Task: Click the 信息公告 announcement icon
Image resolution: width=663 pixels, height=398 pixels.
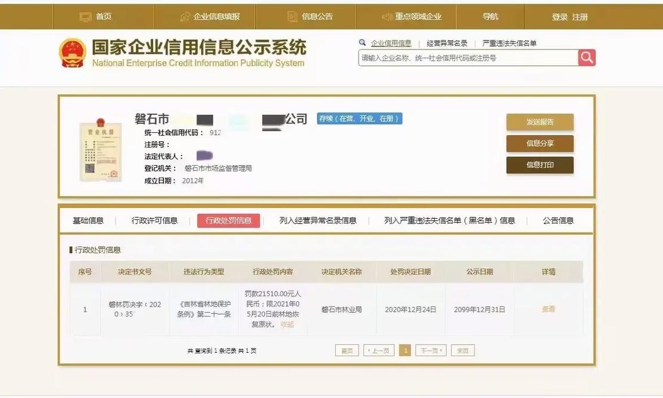Action: (292, 16)
